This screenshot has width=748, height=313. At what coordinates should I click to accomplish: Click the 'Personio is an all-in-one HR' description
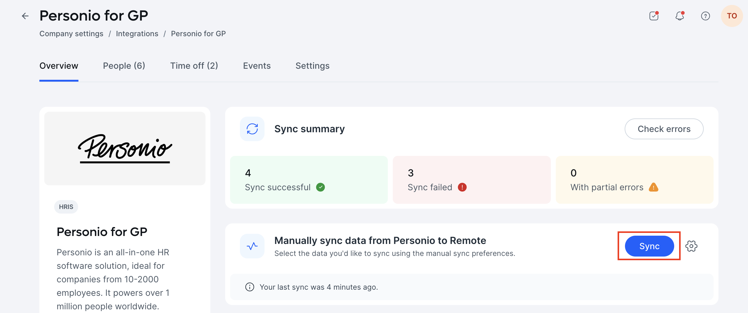113,279
